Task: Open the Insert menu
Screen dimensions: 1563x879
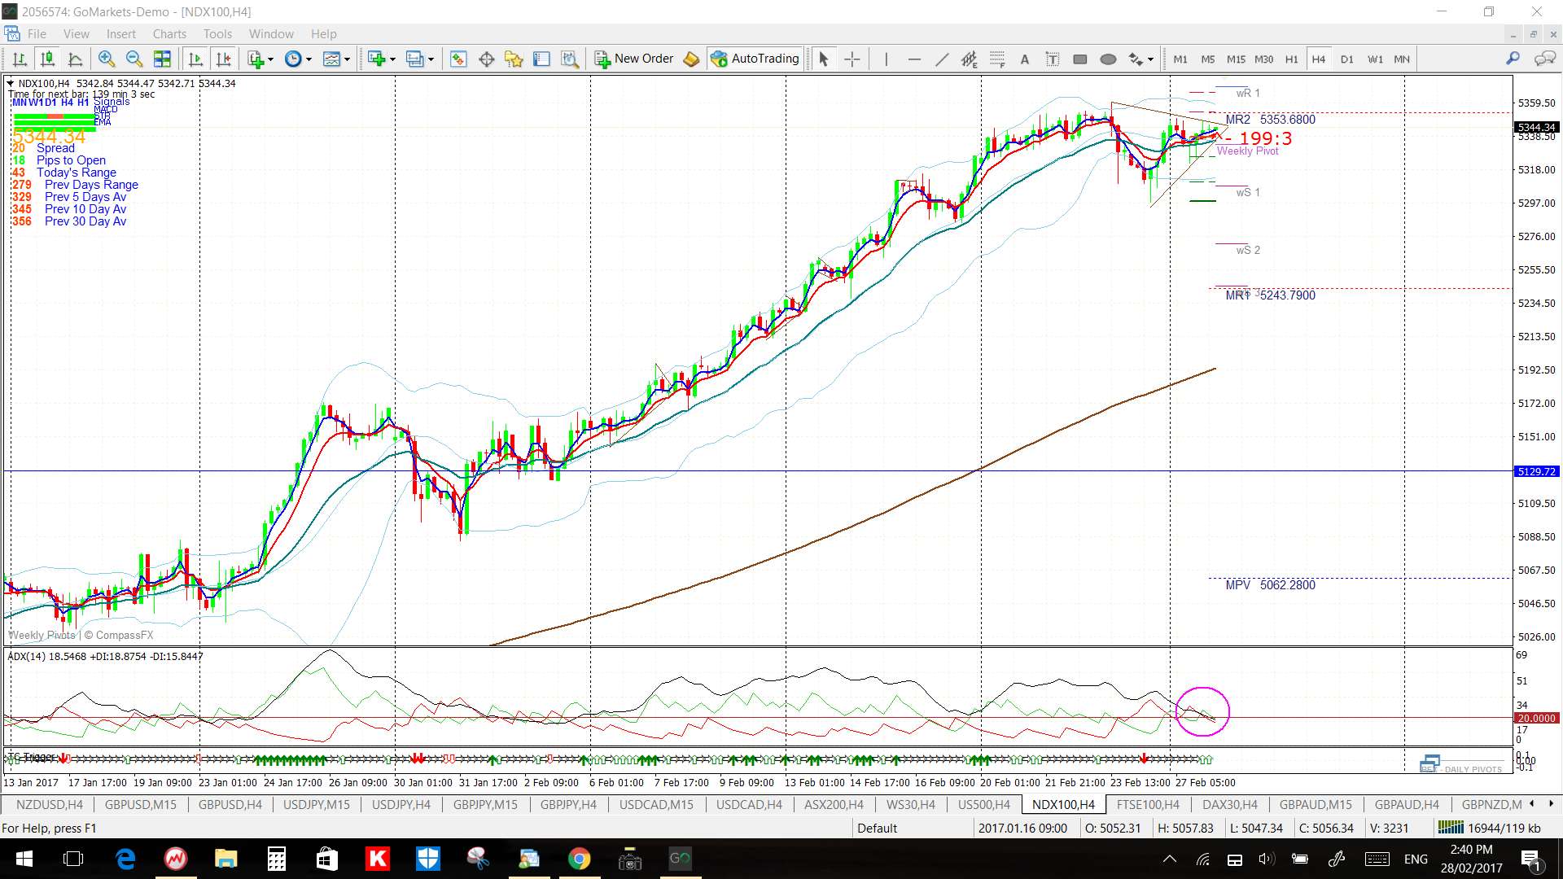Action: 121,33
